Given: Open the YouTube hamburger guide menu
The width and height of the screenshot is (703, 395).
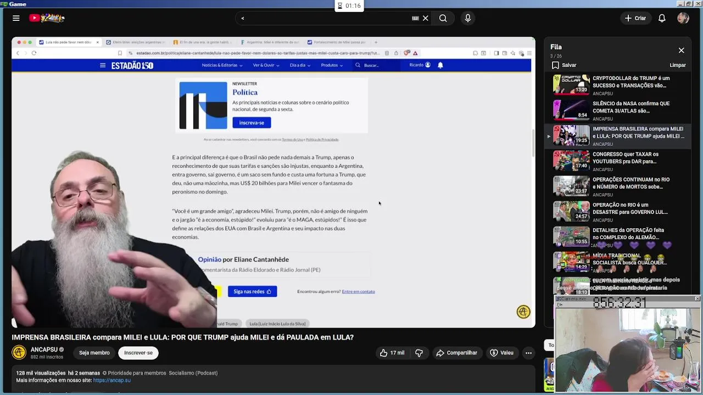Looking at the screenshot, I should point(16,18).
